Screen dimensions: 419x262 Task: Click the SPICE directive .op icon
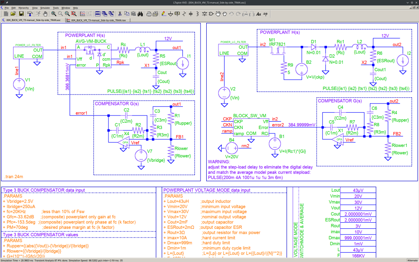[x=266, y=14]
